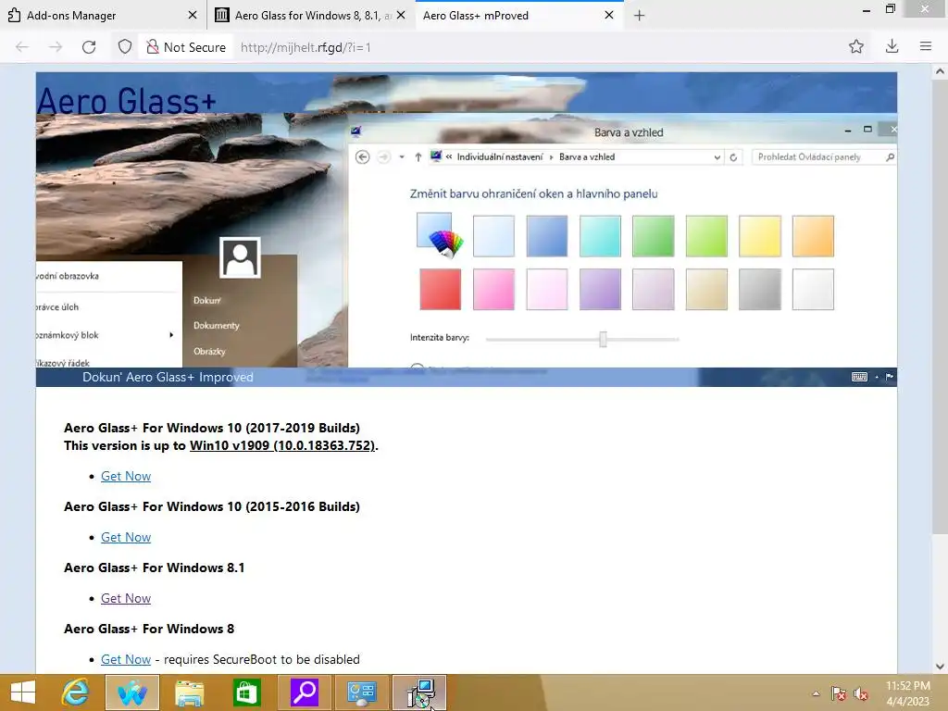Click Win10 v1909 (10.0.18363.752) underlined text
948x711 pixels.
click(x=282, y=445)
